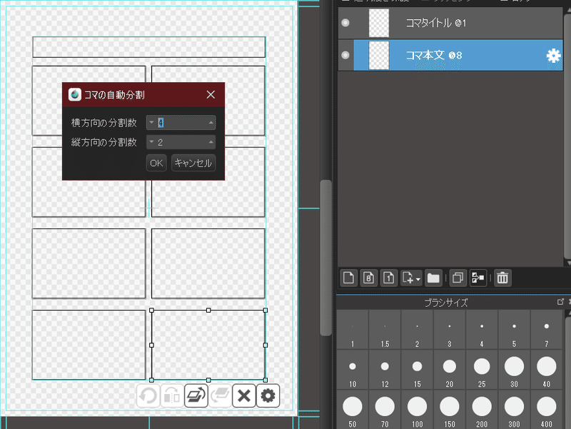The width and height of the screenshot is (571, 429).
Task: Select brush size 15
Action: [417, 370]
